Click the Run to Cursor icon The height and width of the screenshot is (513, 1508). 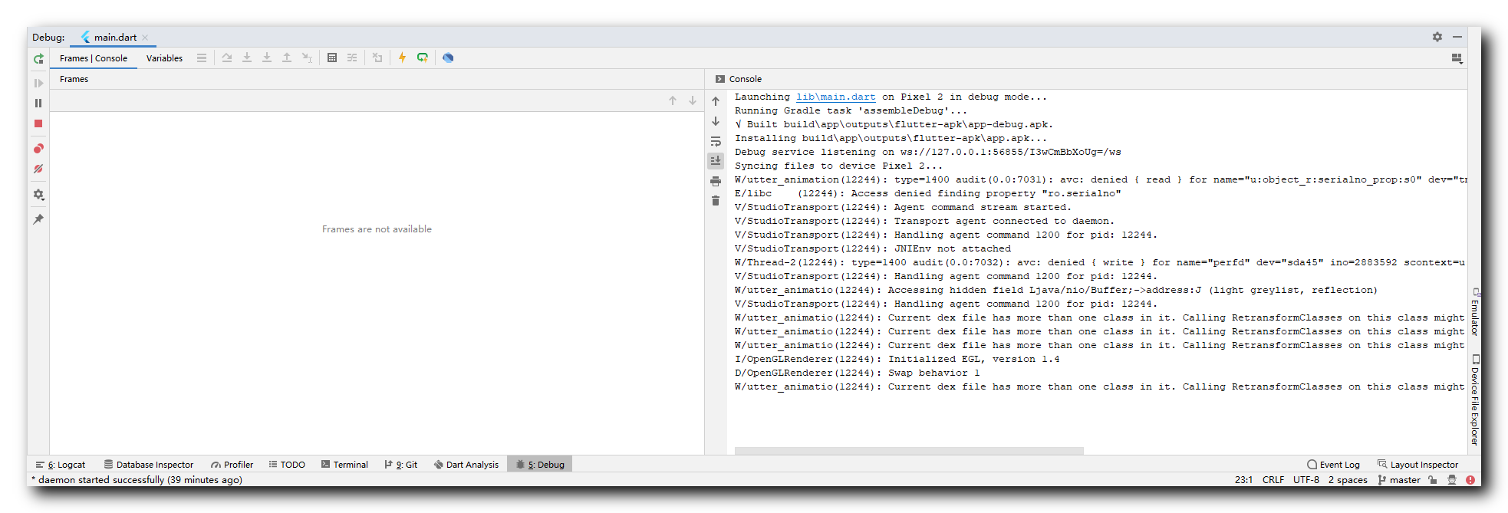307,58
